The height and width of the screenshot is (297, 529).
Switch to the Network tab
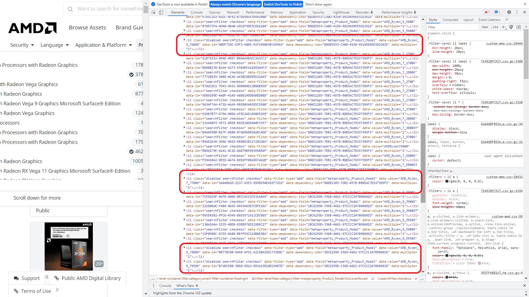[233, 12]
